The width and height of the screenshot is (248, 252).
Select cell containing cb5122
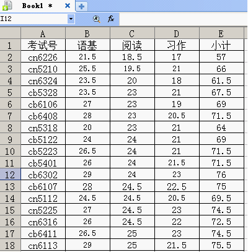(43, 139)
